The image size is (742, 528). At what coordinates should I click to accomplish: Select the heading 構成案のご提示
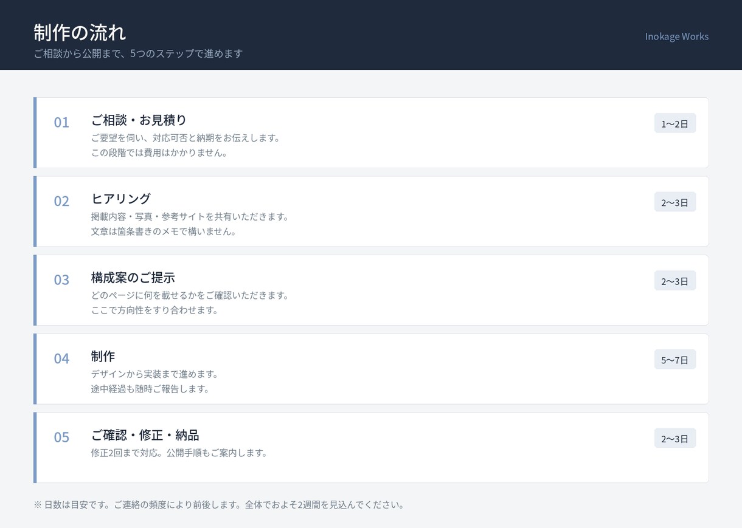[x=133, y=278]
